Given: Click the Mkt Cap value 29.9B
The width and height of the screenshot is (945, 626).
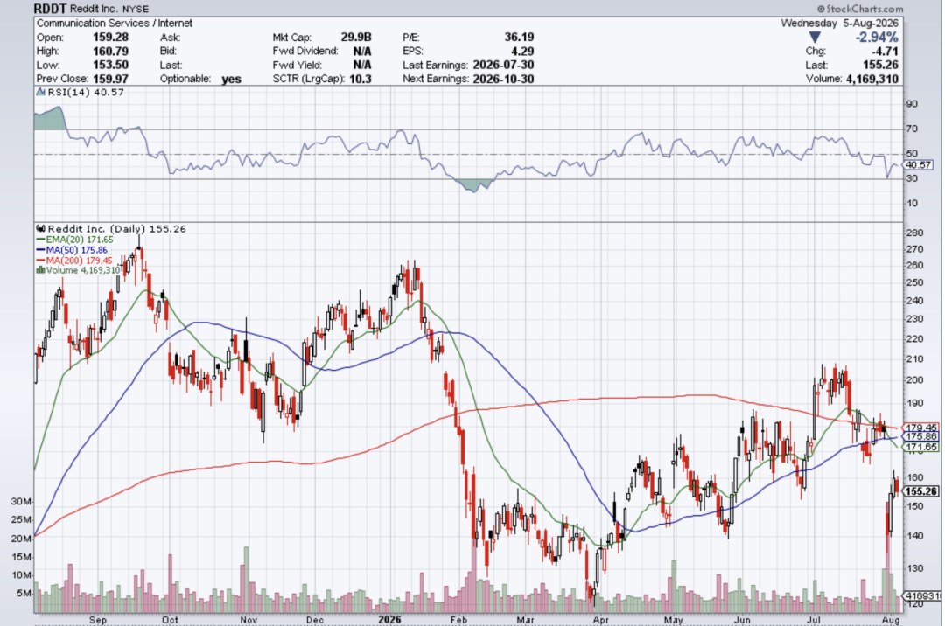Looking at the screenshot, I should (355, 38).
